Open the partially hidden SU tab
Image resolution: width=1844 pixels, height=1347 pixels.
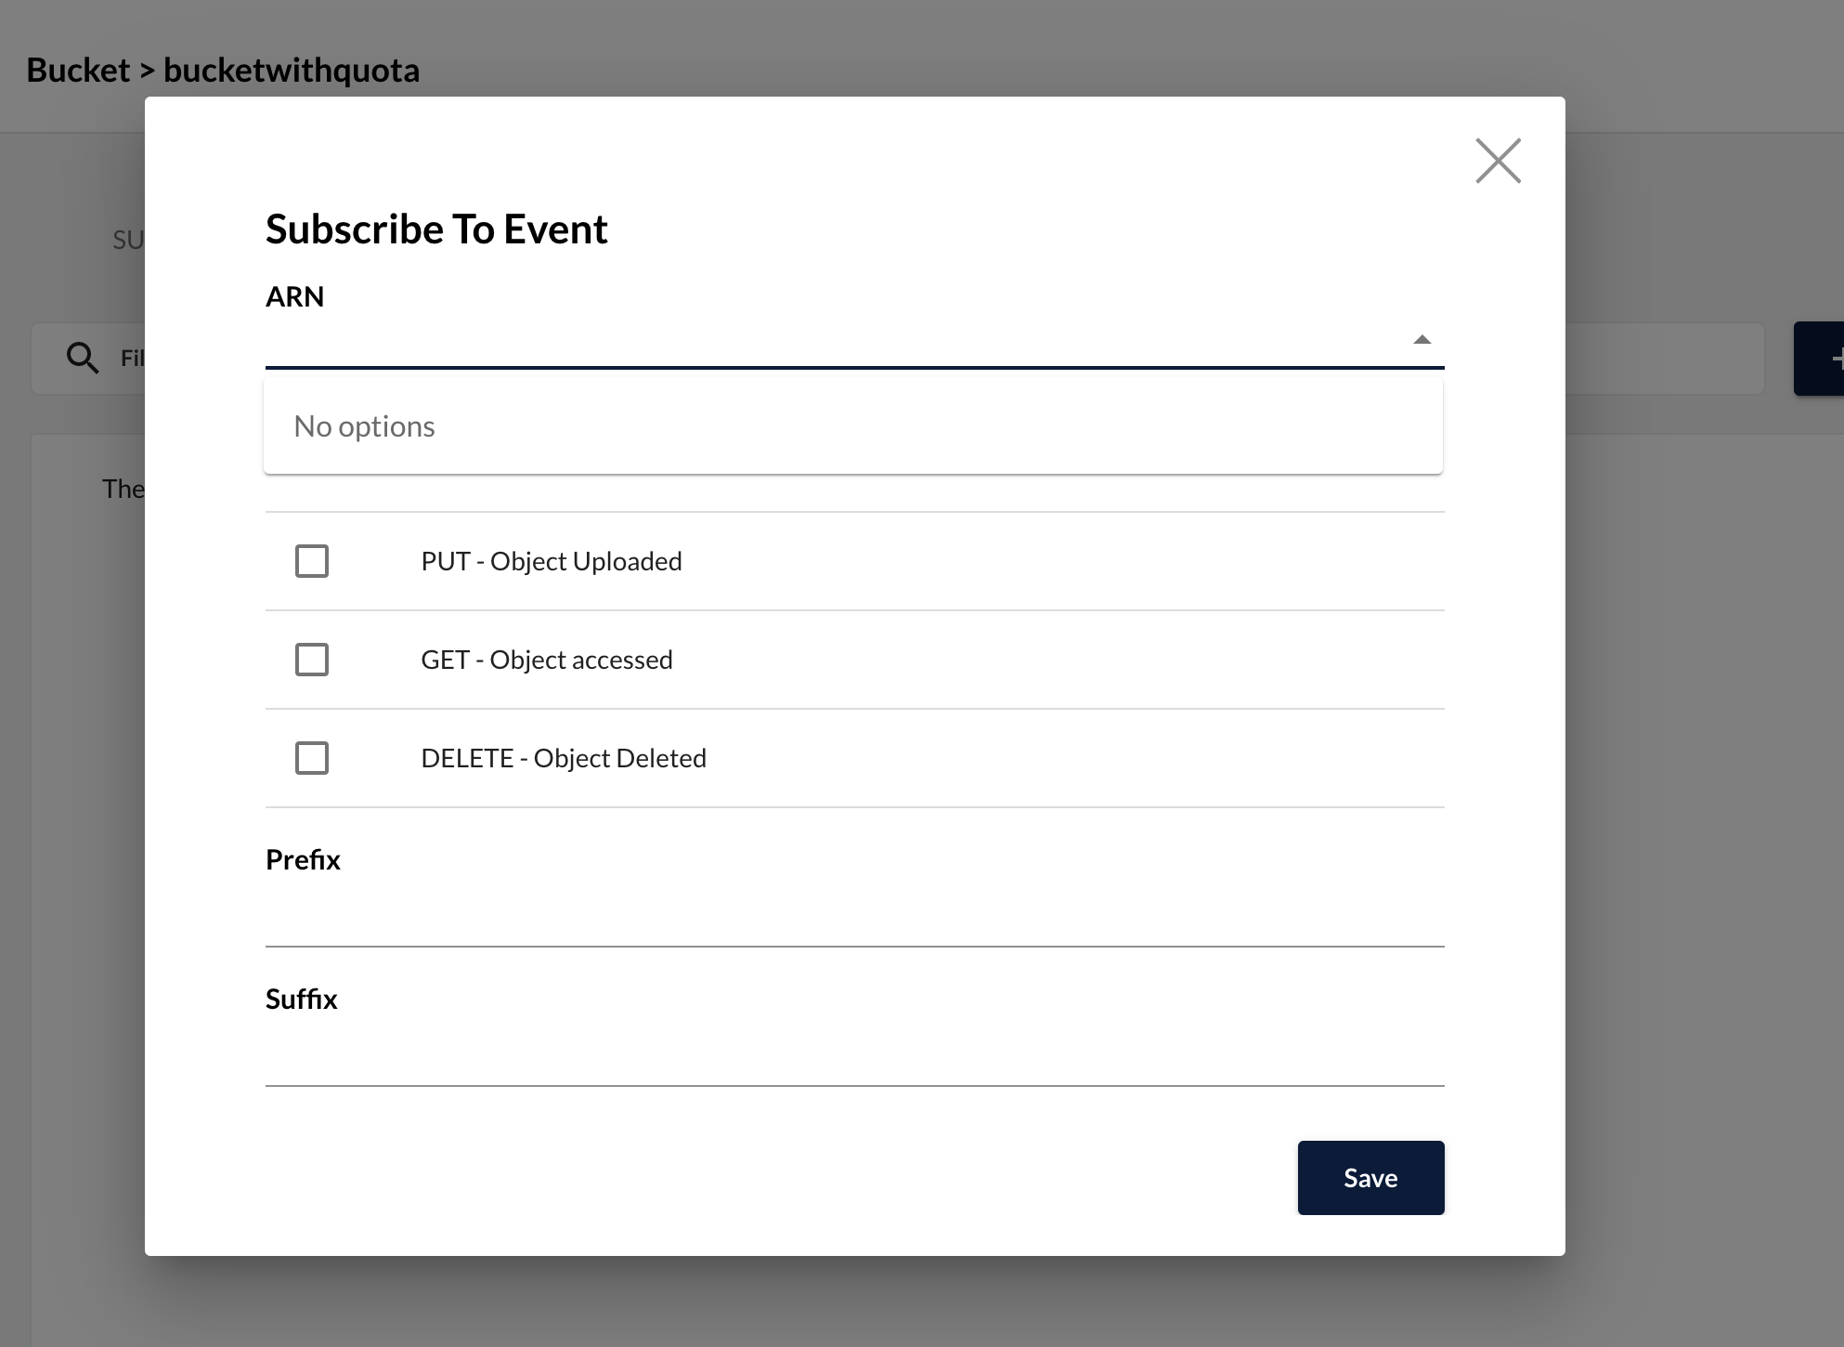point(127,241)
